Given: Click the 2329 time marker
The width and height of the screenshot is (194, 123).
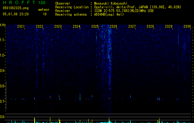Looking at the screenshot, I should (169, 26).
